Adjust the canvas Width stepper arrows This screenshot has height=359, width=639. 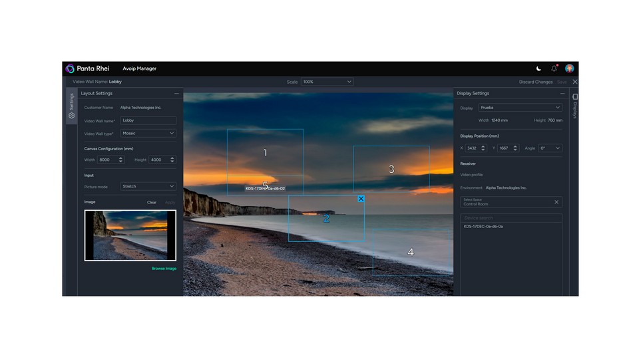click(120, 160)
